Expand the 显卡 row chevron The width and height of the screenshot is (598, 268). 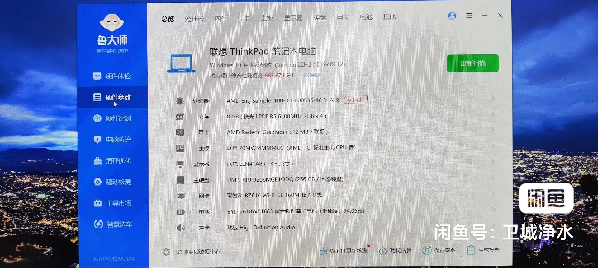493,130
